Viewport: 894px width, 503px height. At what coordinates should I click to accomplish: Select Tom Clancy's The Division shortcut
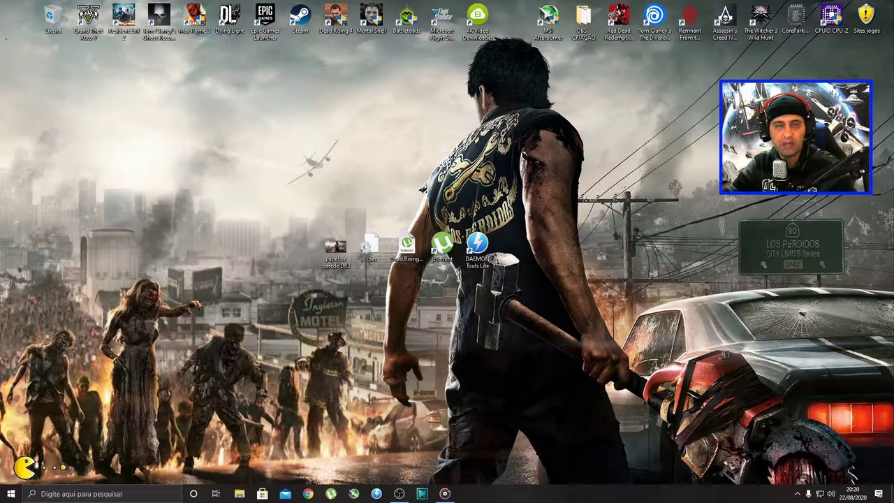pyautogui.click(x=654, y=22)
